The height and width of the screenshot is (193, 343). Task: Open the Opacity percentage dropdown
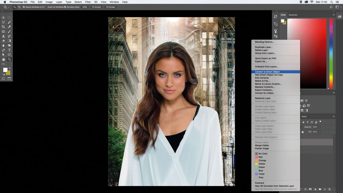coord(320,127)
